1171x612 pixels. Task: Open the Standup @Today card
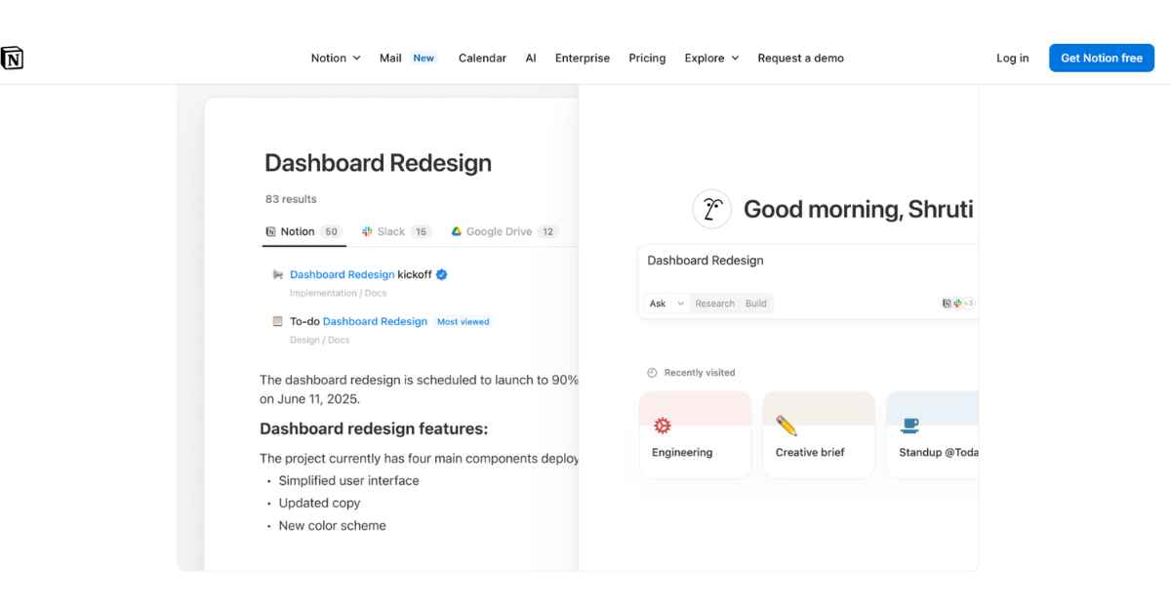933,434
